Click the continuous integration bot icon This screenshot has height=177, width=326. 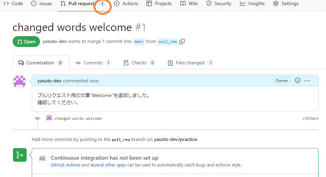[42, 159]
